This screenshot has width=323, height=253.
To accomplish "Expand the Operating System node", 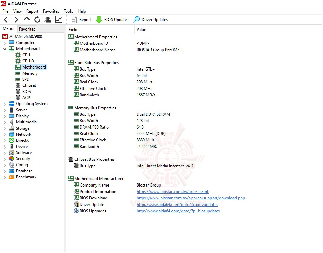I will 5,104.
